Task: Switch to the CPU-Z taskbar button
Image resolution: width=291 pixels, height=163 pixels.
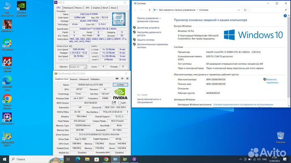Action: click(x=134, y=159)
